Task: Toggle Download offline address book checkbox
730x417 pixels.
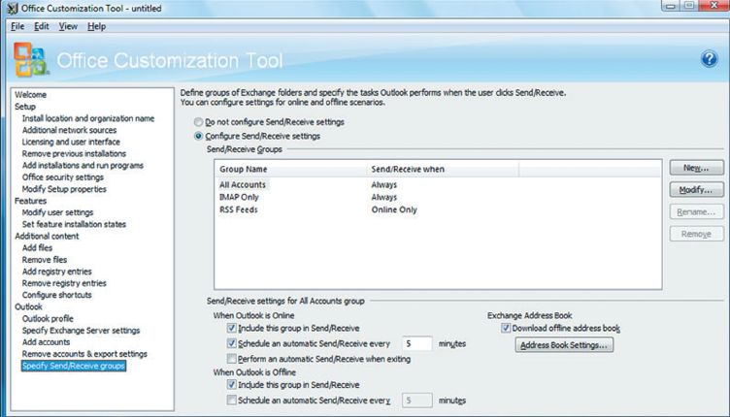Action: (505, 328)
